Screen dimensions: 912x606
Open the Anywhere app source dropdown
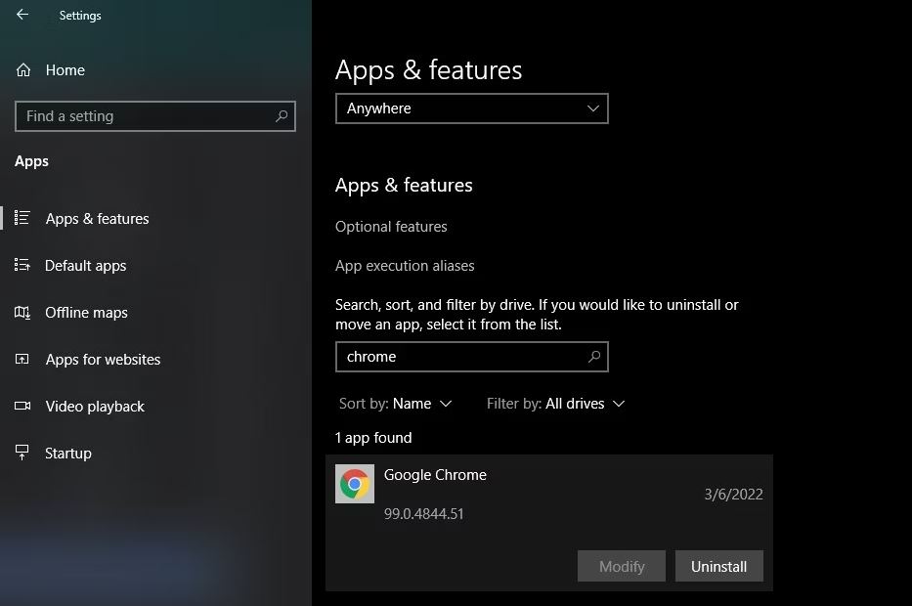point(472,108)
